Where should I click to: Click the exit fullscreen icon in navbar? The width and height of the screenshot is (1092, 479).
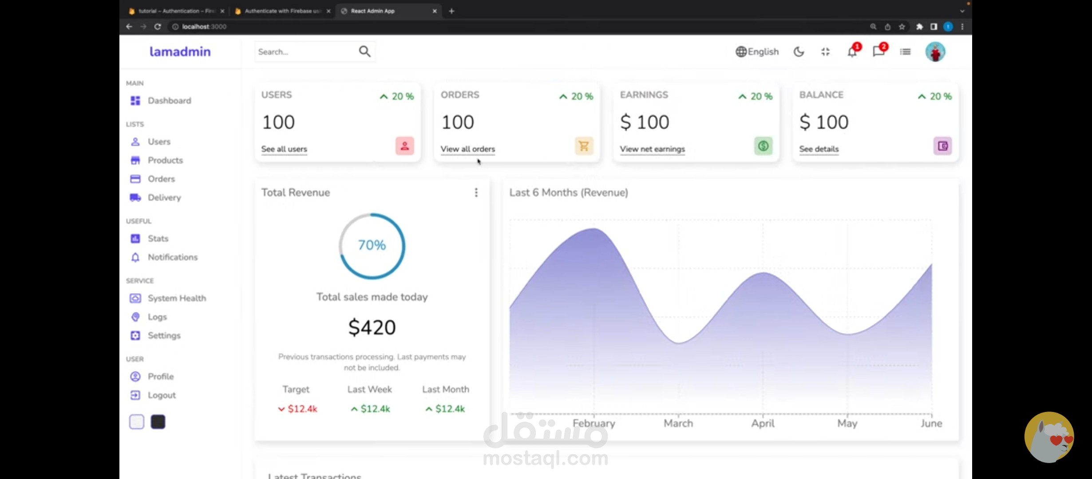tap(825, 52)
